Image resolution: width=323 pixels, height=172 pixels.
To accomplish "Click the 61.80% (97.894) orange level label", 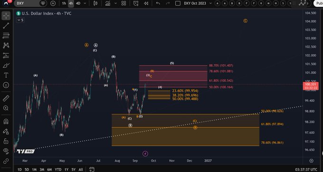I will tap(272, 124).
